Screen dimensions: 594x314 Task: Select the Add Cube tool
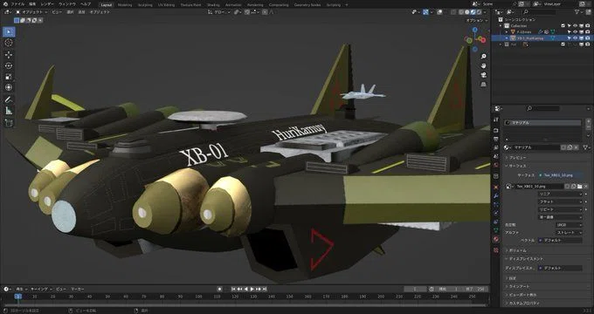click(9, 123)
